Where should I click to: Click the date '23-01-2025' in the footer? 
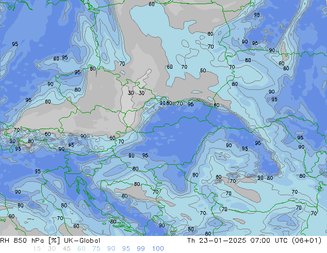click(223, 241)
